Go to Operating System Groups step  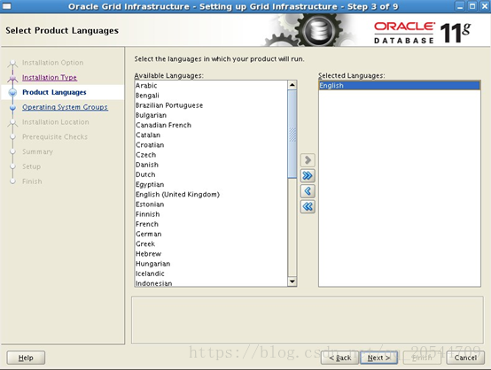[x=65, y=107]
